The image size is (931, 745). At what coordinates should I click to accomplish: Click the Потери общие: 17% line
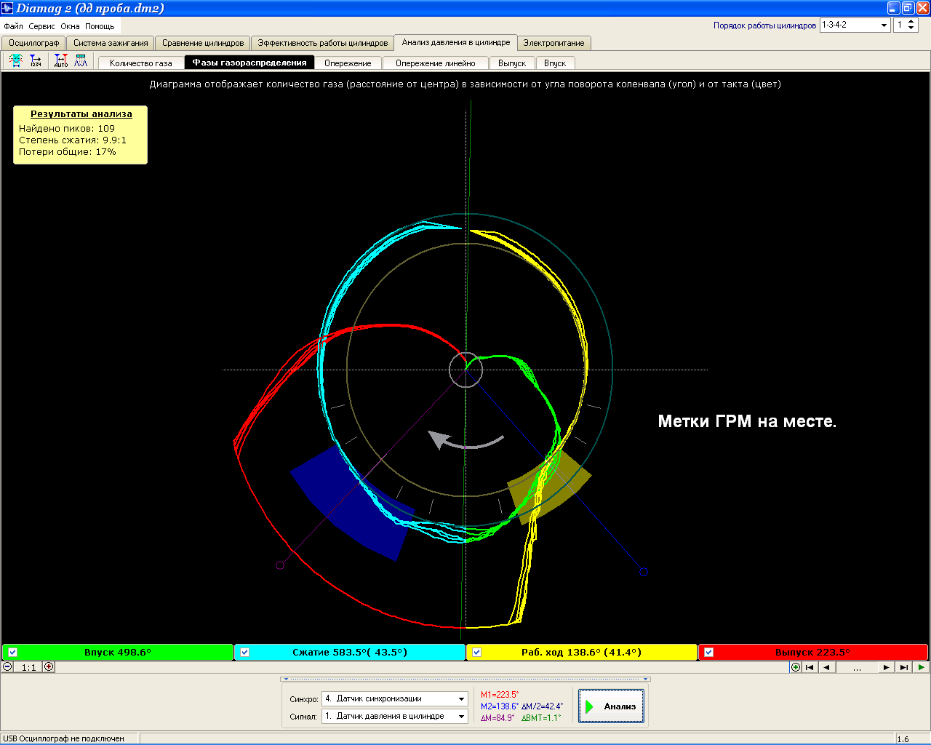68,152
